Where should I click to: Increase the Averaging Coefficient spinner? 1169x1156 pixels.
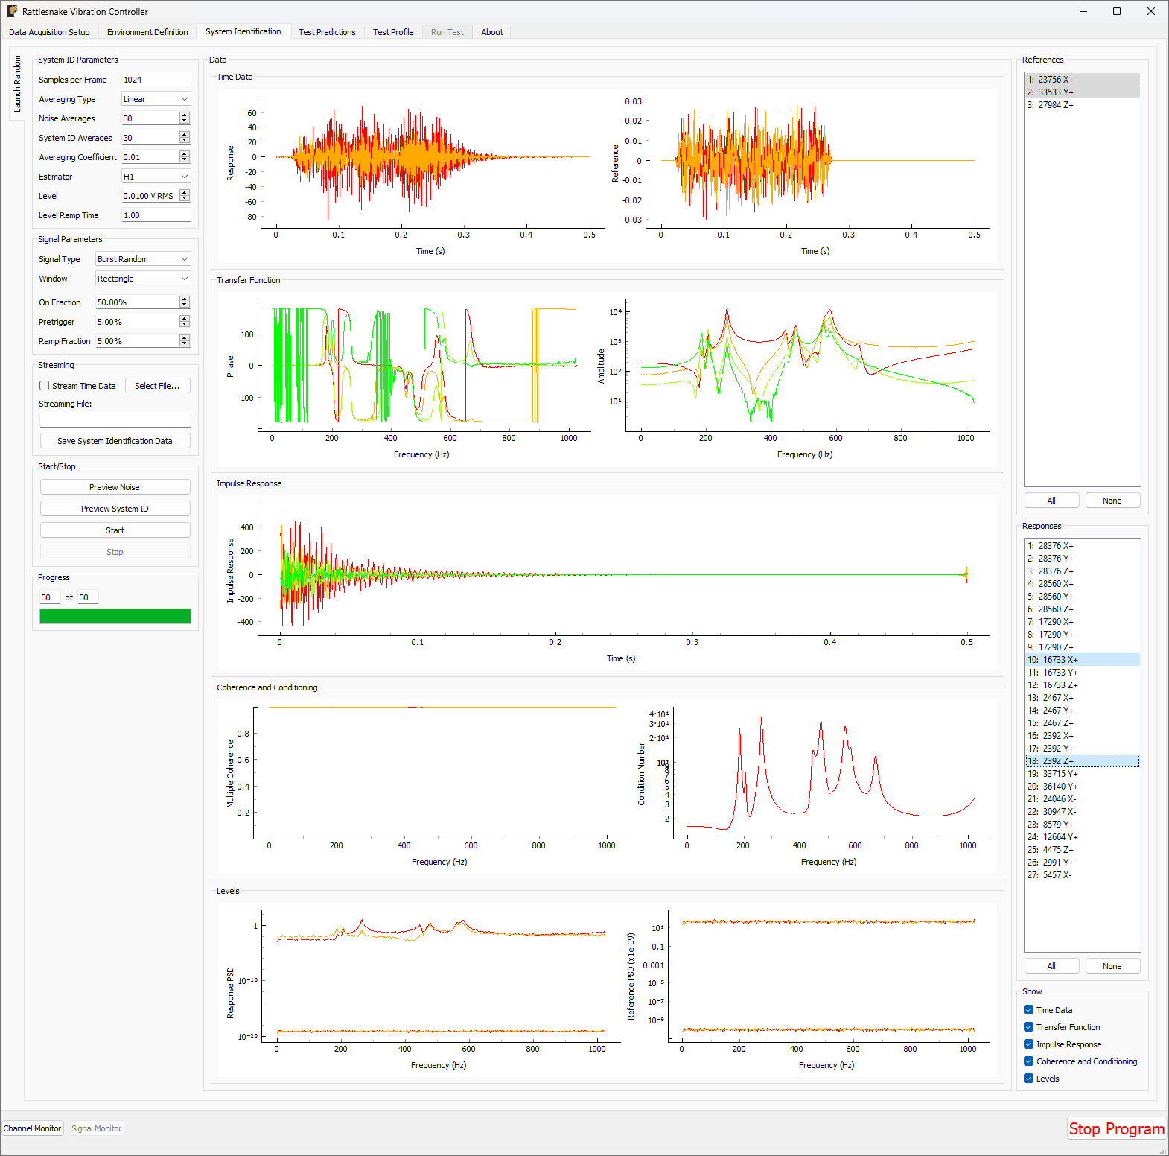185,154
